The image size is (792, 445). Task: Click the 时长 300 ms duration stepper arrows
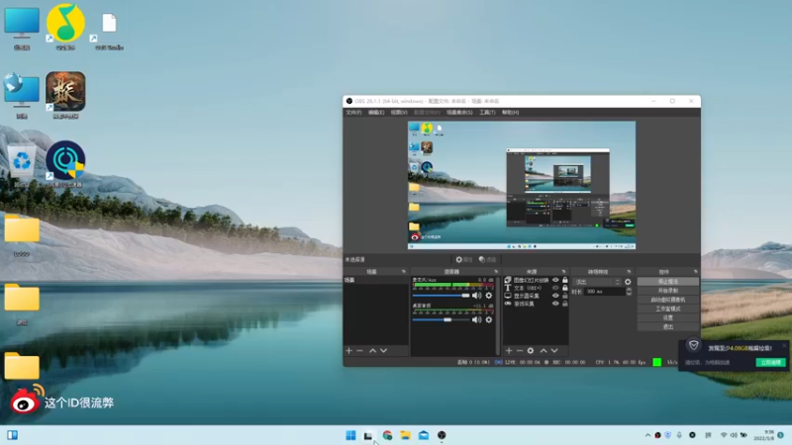coord(629,292)
